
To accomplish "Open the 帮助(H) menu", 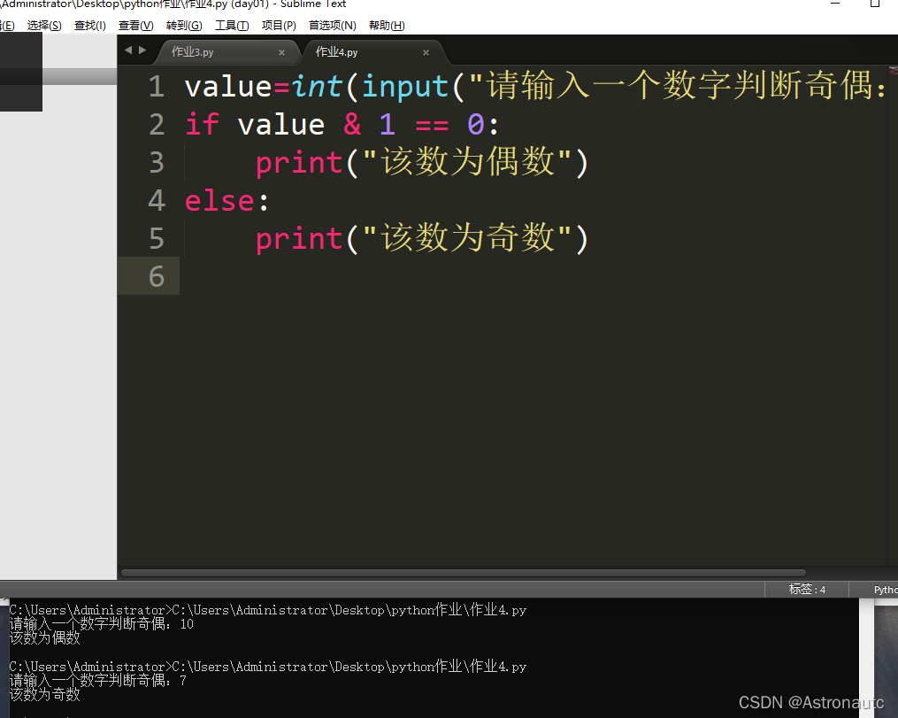I will pyautogui.click(x=387, y=26).
